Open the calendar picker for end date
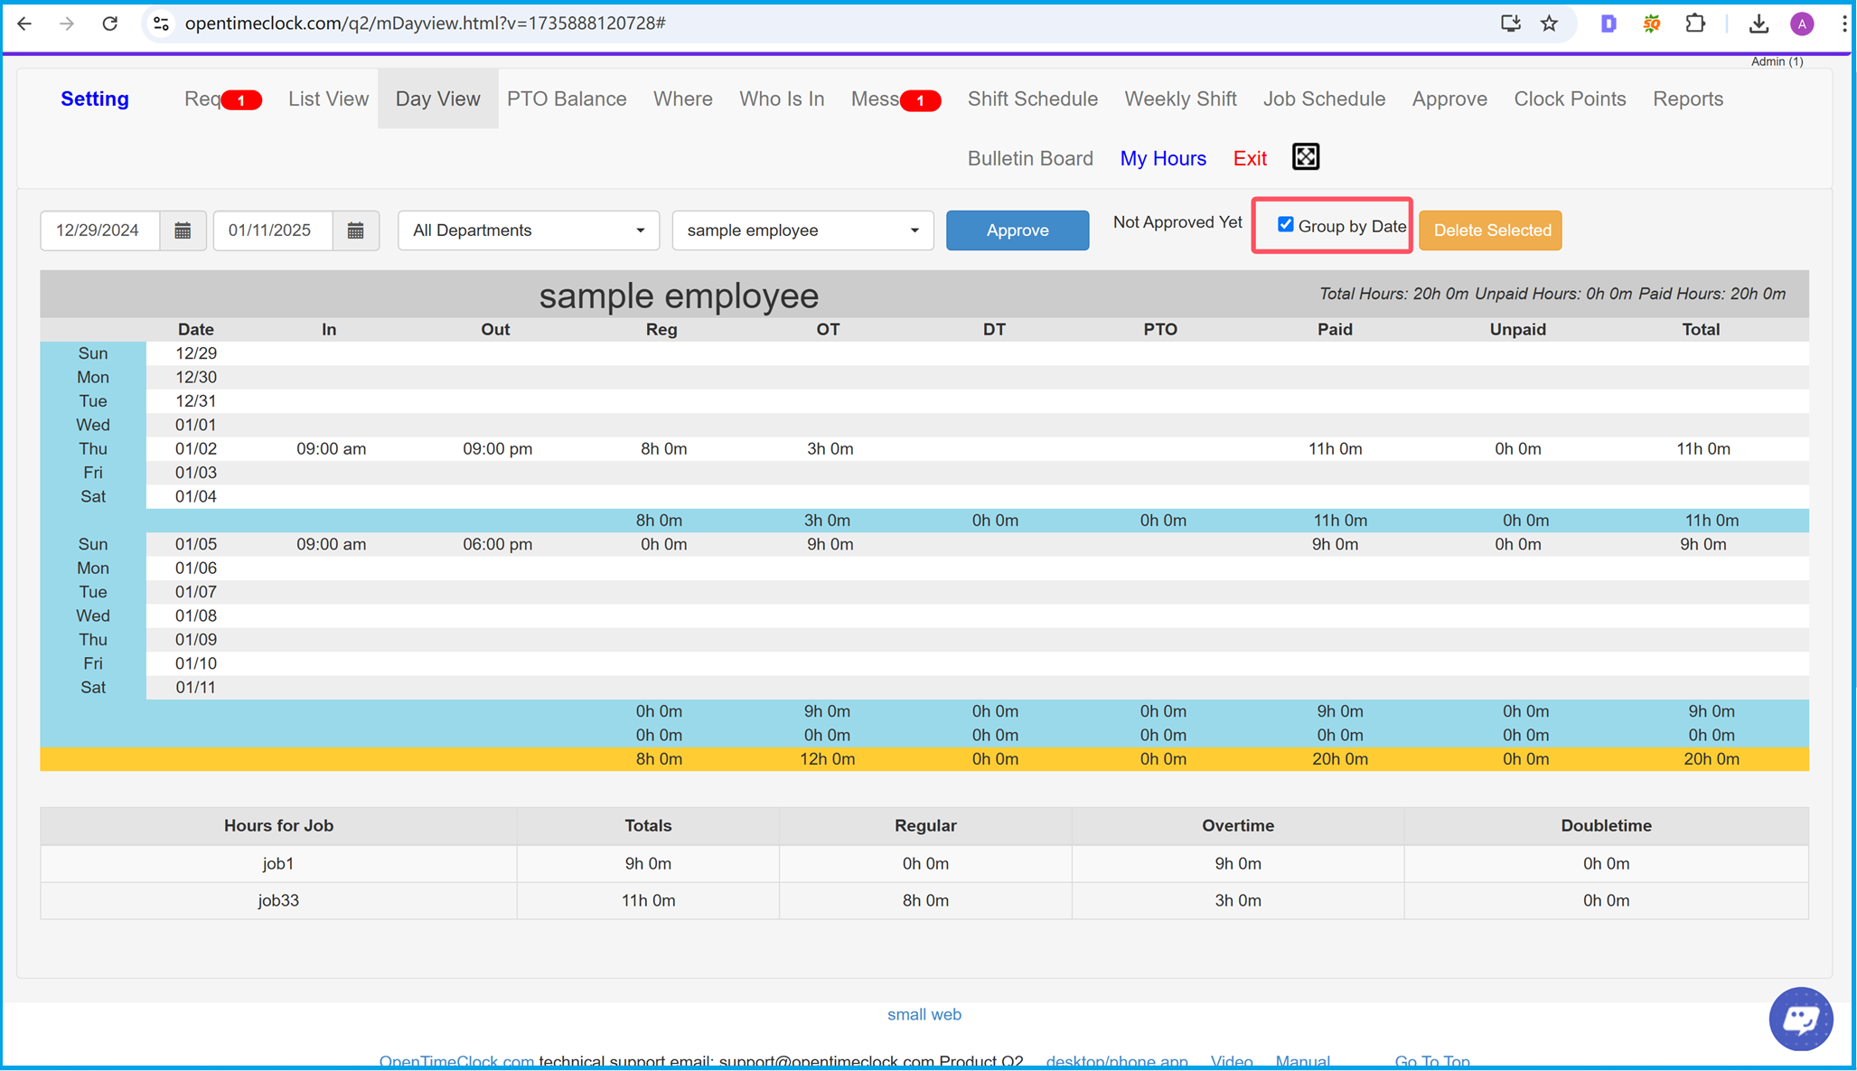The image size is (1857, 1071). [354, 230]
